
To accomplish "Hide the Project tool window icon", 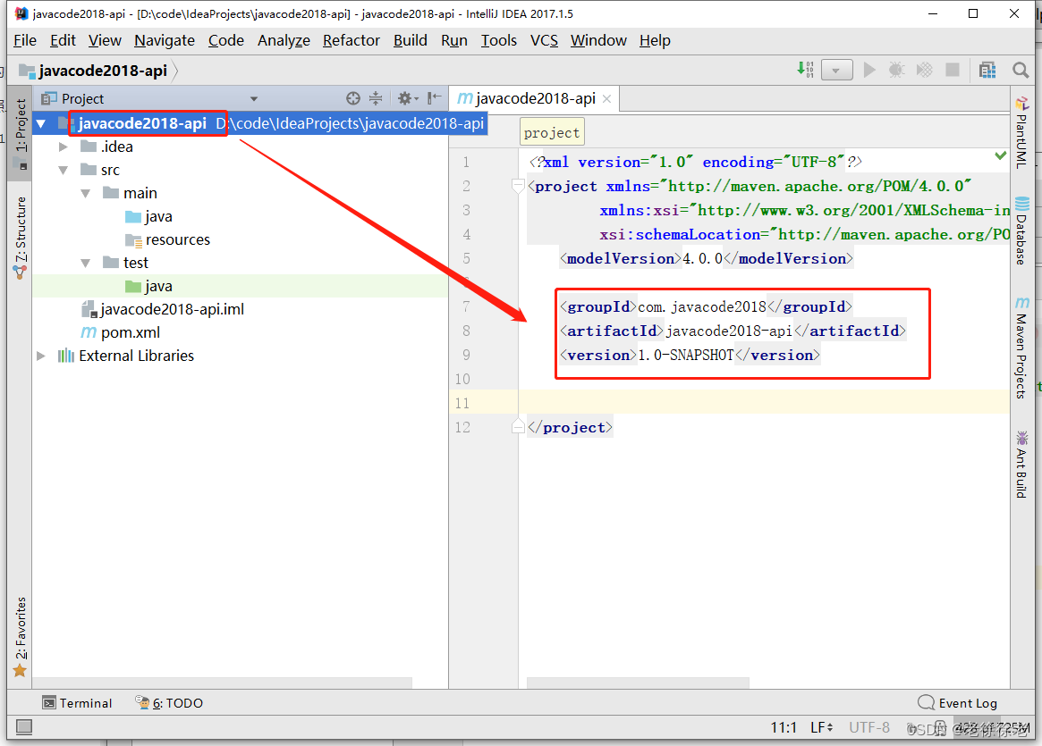I will 434,98.
